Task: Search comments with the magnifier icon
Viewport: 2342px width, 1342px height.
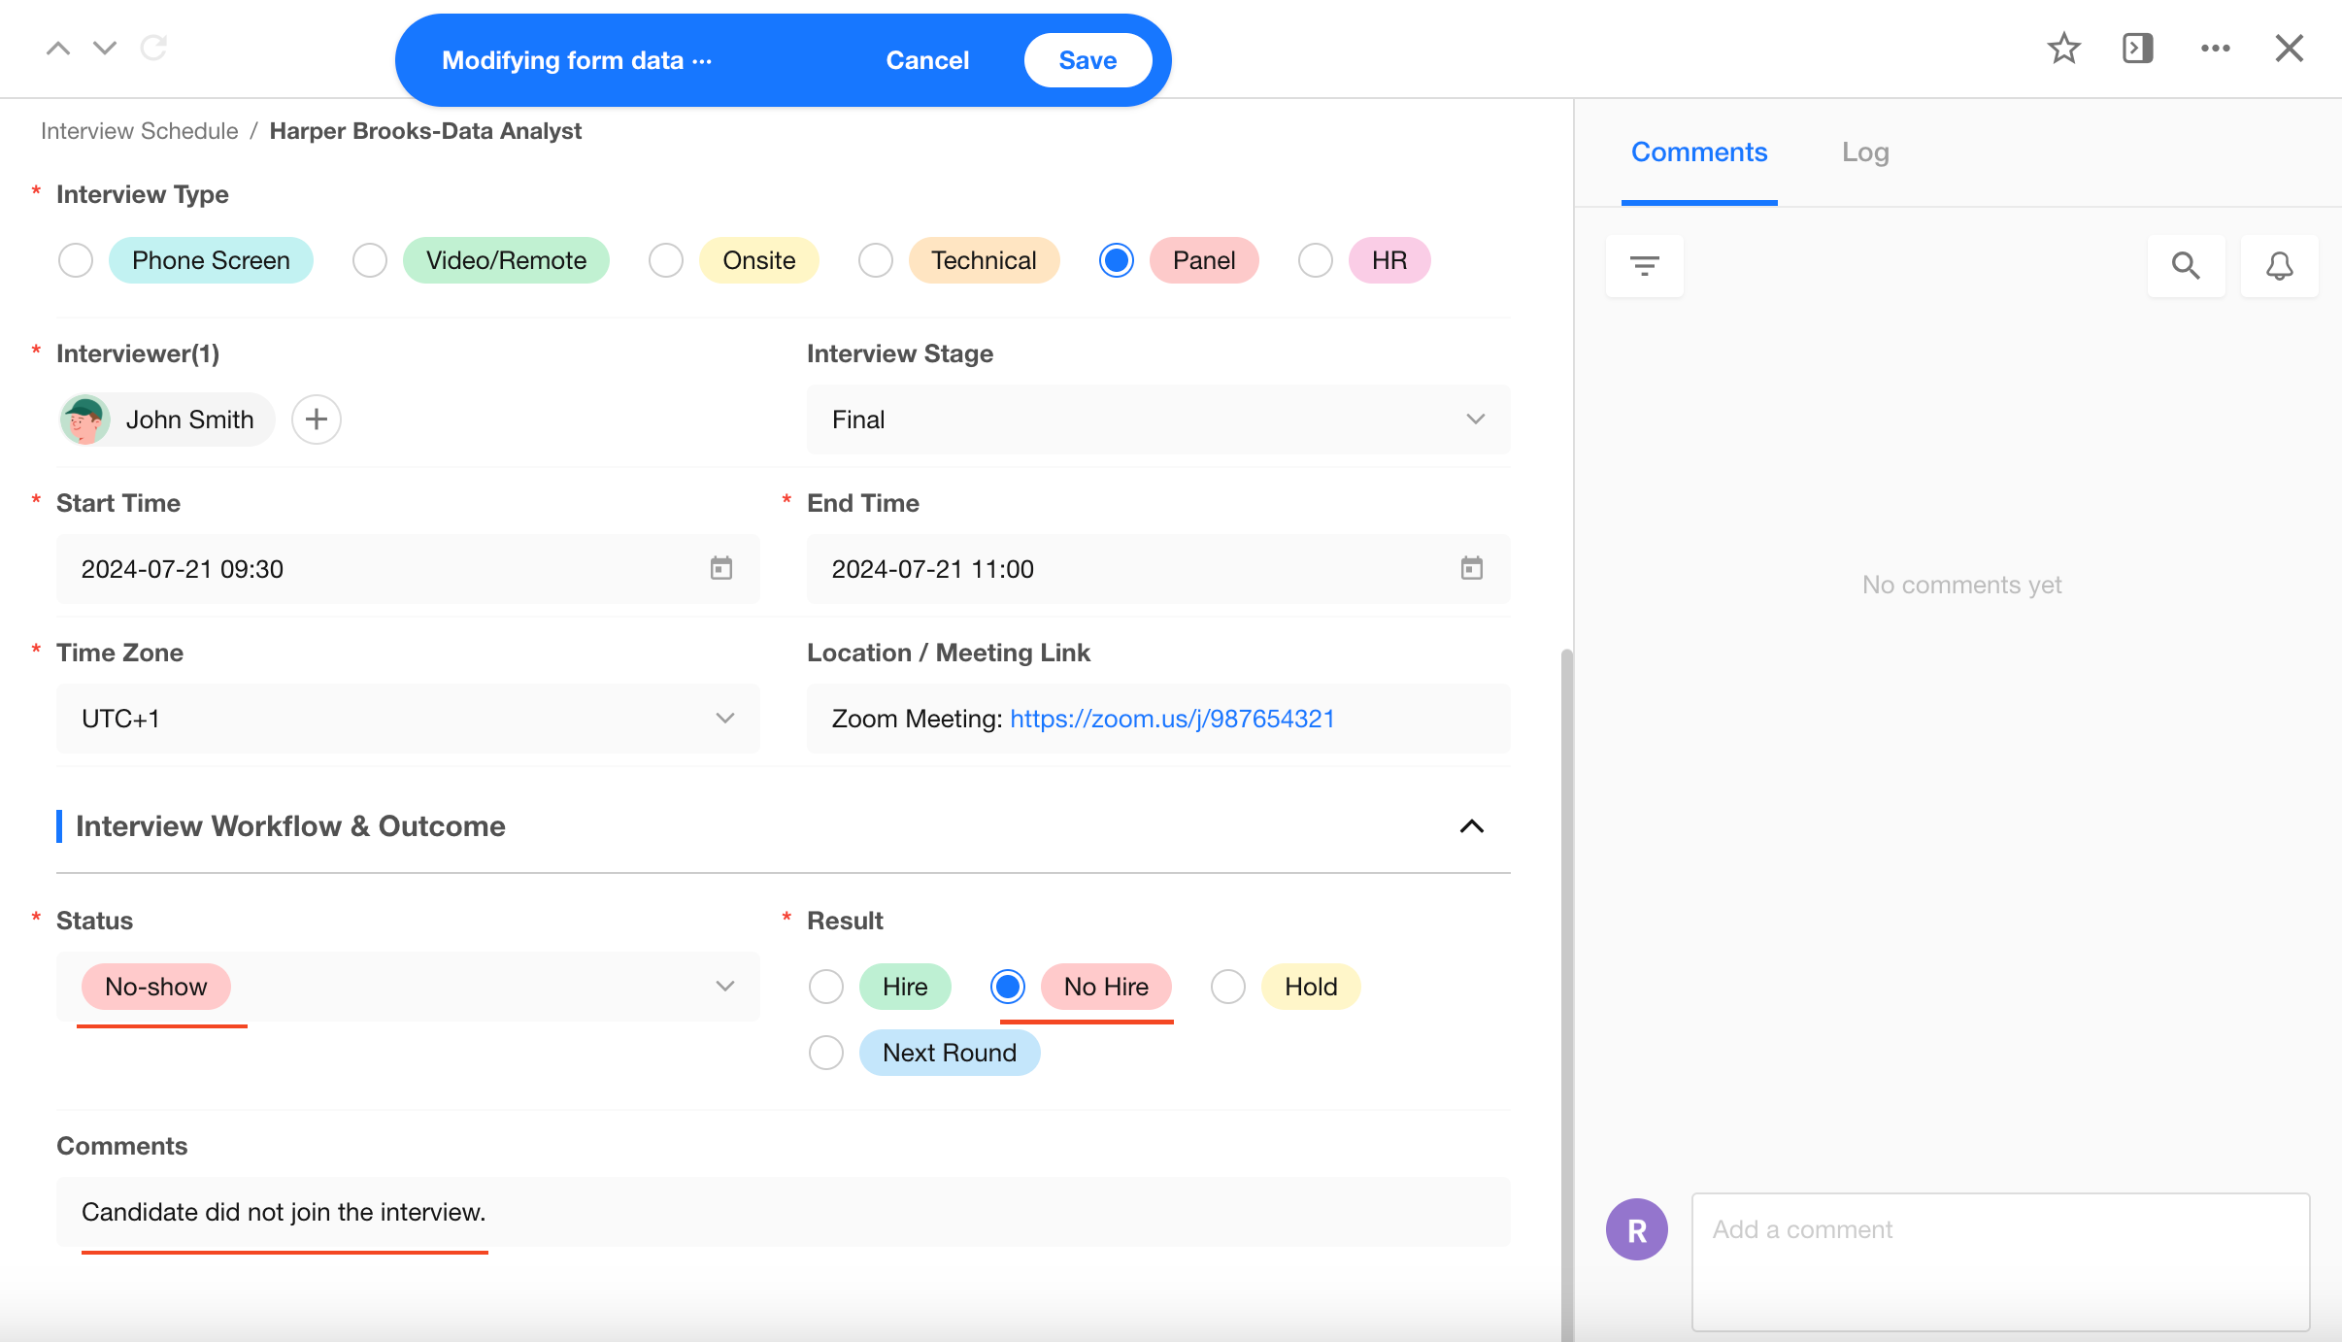Action: 2186,265
